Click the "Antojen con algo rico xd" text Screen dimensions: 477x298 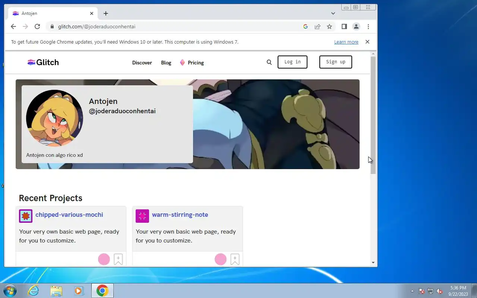[x=54, y=155]
